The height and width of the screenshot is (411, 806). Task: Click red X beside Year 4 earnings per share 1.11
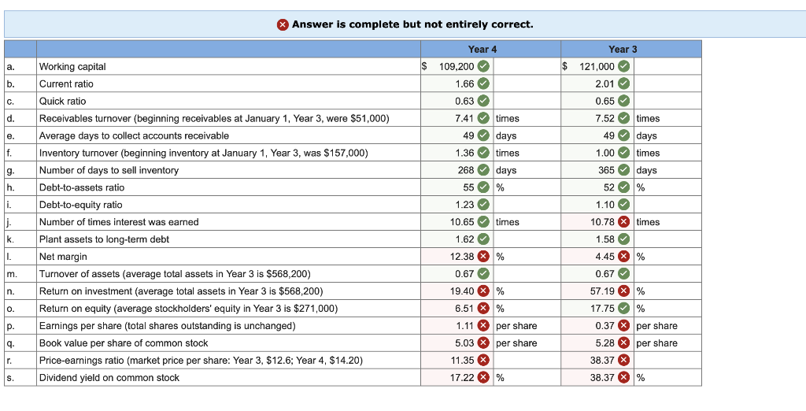(x=483, y=326)
